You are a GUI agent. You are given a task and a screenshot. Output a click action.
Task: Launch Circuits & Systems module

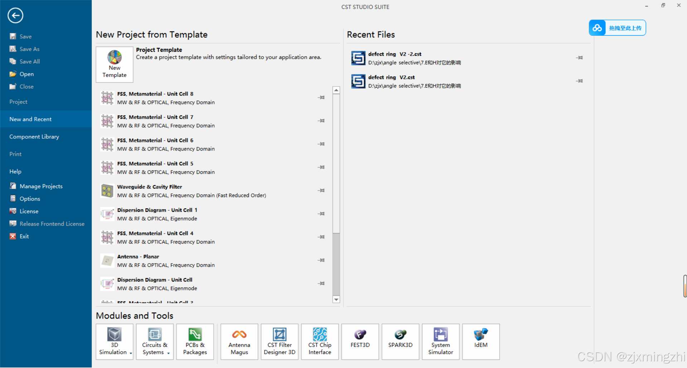point(155,342)
